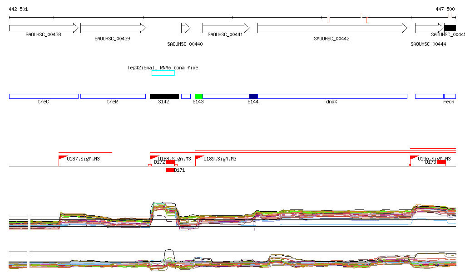Click the dark blue S144 segment
Viewport: 465px width, 277px height.
click(x=253, y=96)
